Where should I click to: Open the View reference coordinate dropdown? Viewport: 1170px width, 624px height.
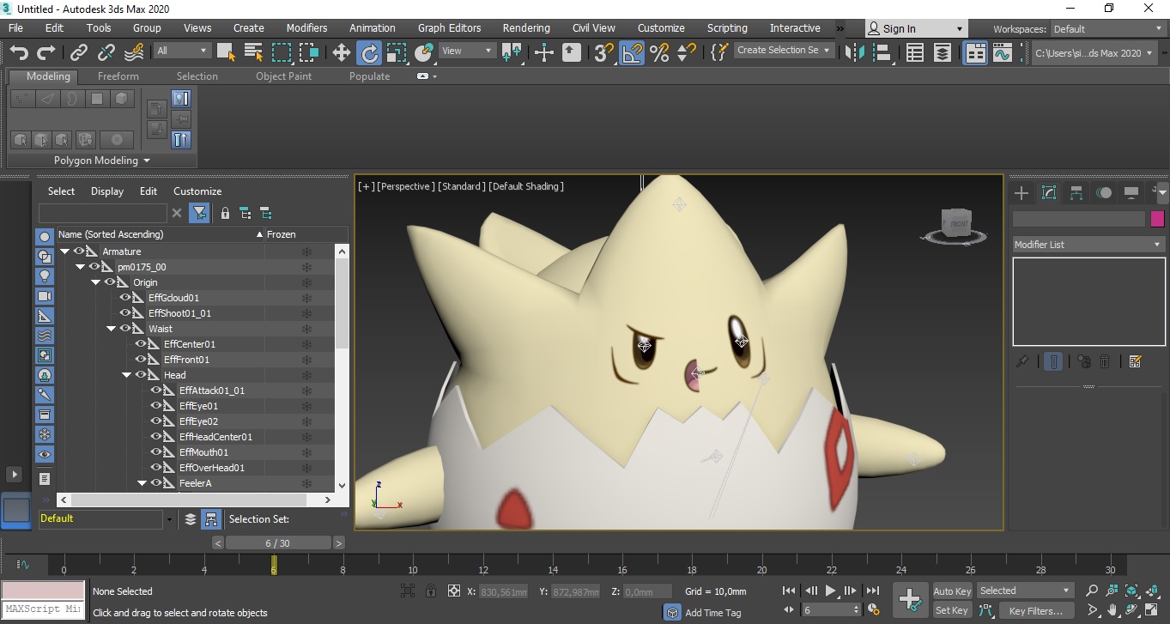(467, 51)
